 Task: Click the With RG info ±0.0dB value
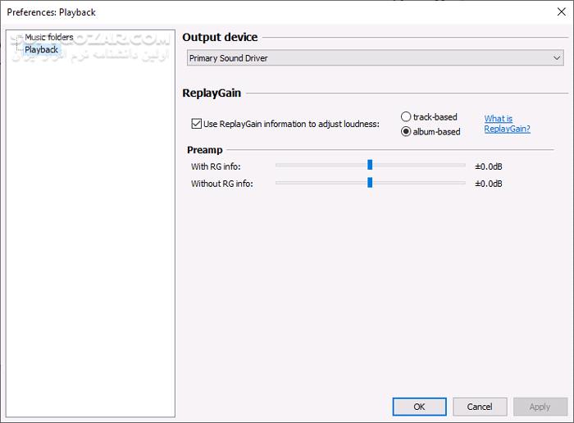tap(489, 166)
